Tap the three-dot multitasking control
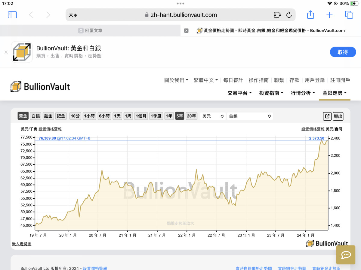The height and width of the screenshot is (270, 361). click(x=180, y=4)
